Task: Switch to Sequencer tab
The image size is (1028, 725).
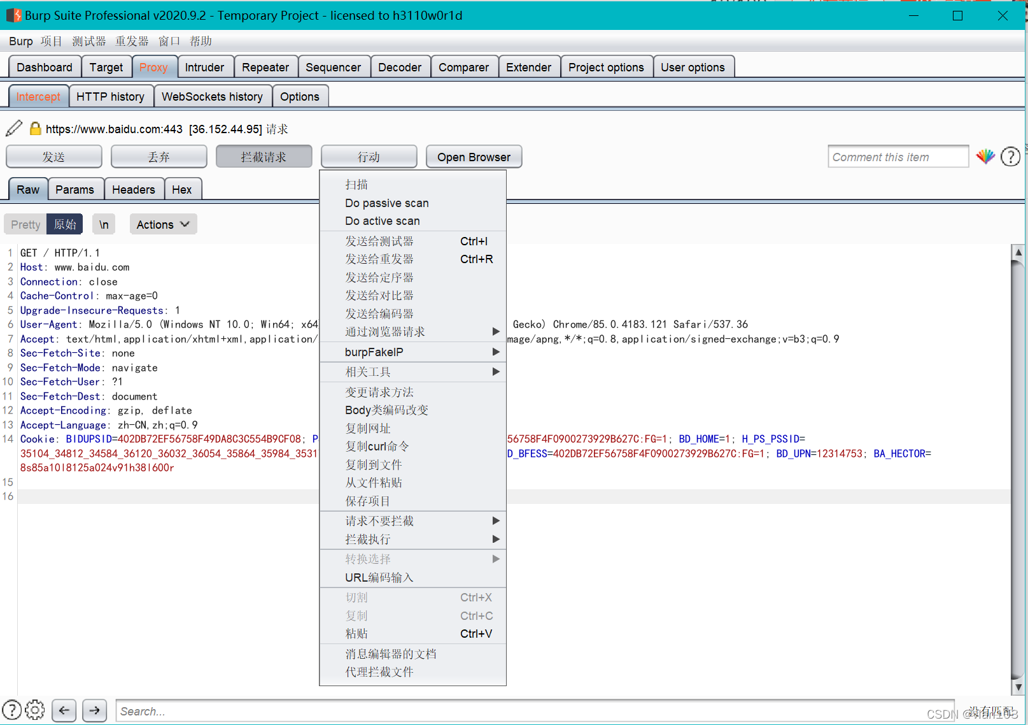Action: [334, 67]
